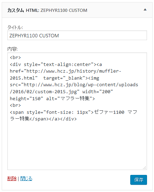Place cursor on the first <br> line
154x192 pixels.
[x=15, y=58]
